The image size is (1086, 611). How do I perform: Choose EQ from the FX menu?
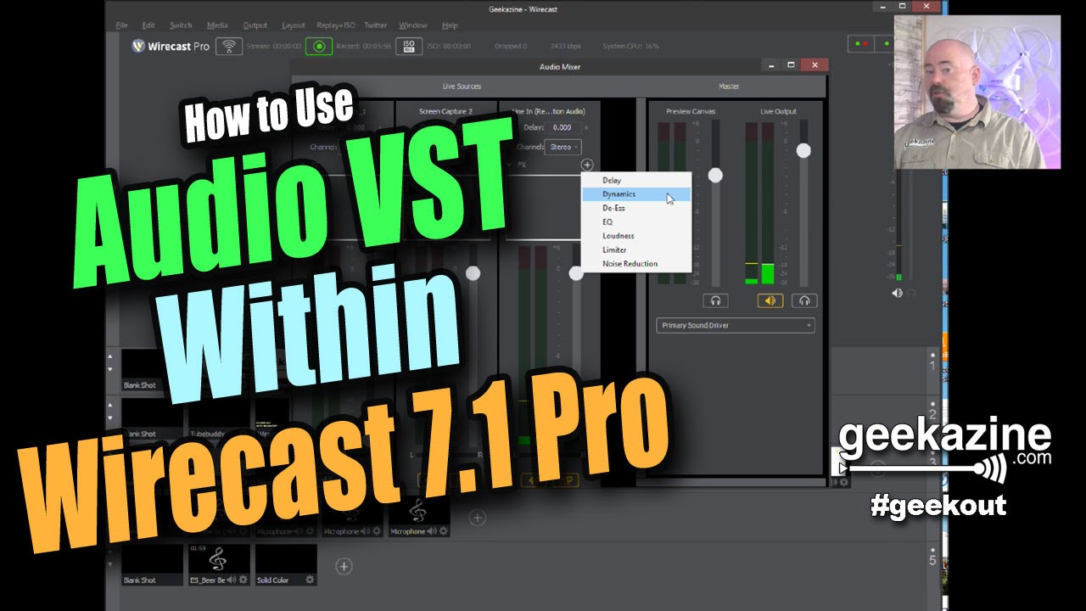tap(635, 221)
